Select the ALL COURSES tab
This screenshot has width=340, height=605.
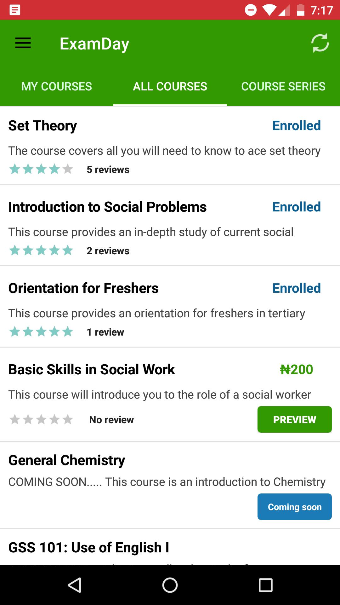tap(170, 86)
